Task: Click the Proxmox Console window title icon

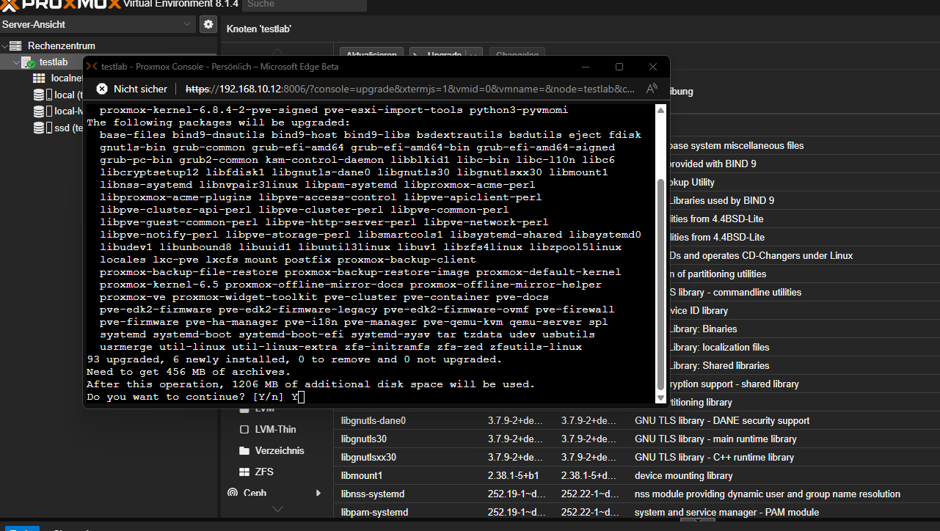Action: 92,67
